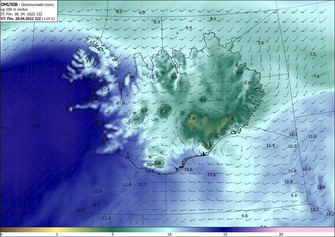This screenshot has width=335, height=237.
Task: Click the map value 9.4
Action: click(x=189, y=27)
